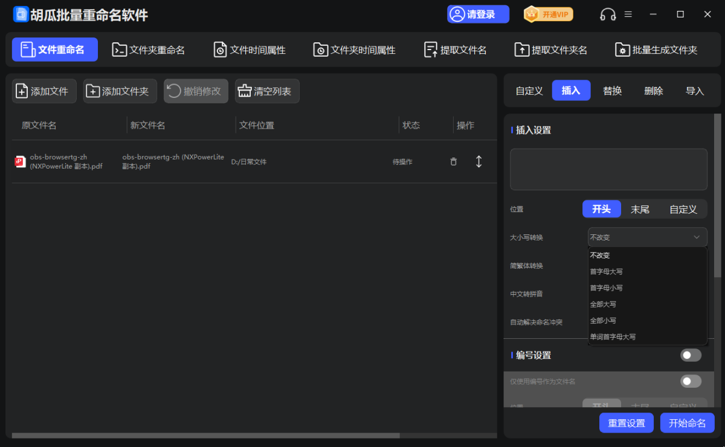Open 文件夹重命名 tool

(x=149, y=50)
